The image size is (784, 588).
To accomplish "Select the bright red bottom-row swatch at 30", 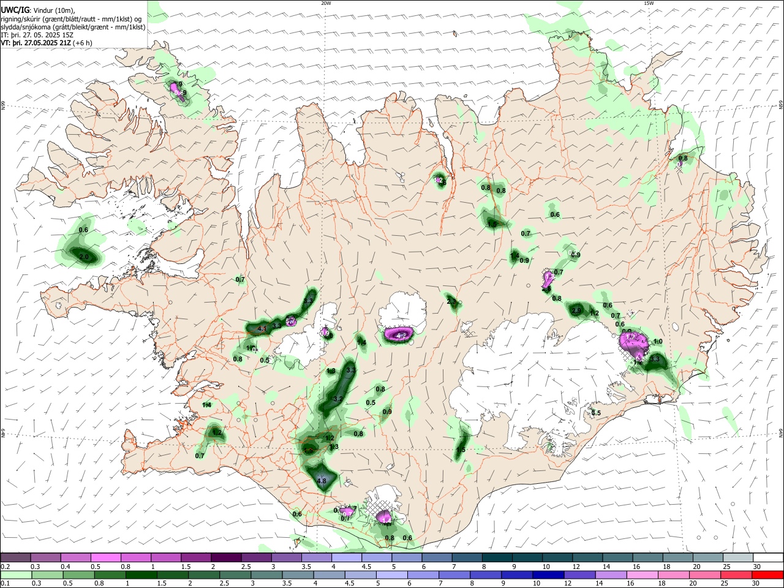I will pos(767,575).
